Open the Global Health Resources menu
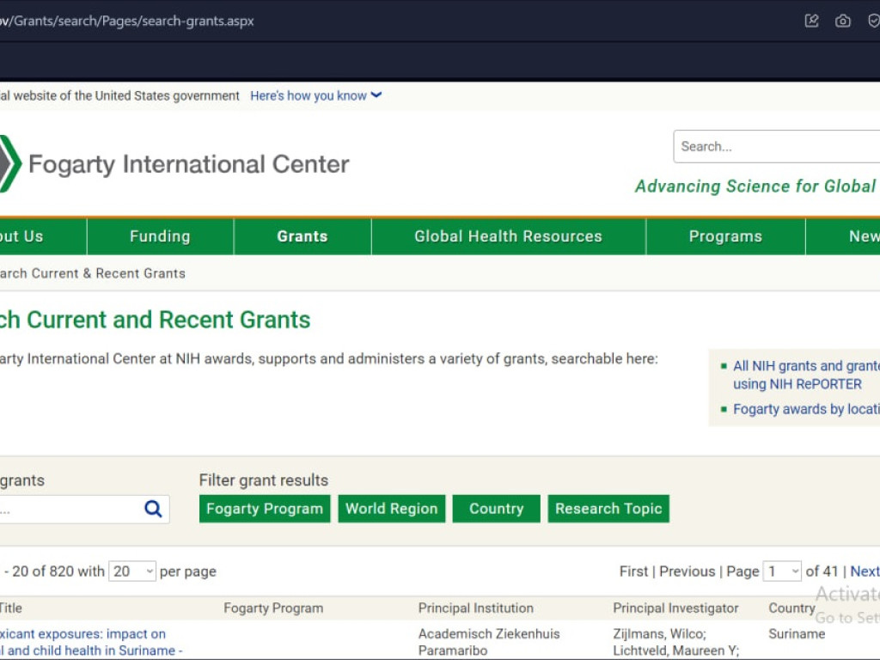The image size is (880, 660). pyautogui.click(x=509, y=236)
